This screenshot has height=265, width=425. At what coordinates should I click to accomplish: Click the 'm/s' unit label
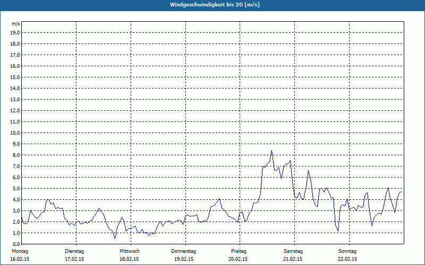[16, 24]
